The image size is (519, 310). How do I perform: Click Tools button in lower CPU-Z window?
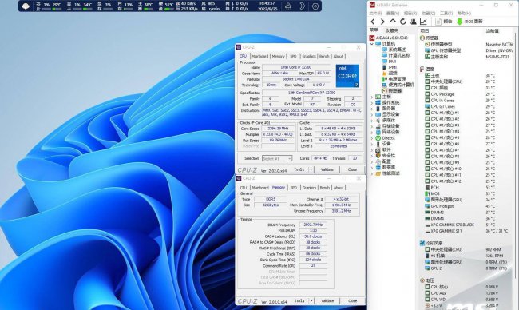[x=299, y=300]
